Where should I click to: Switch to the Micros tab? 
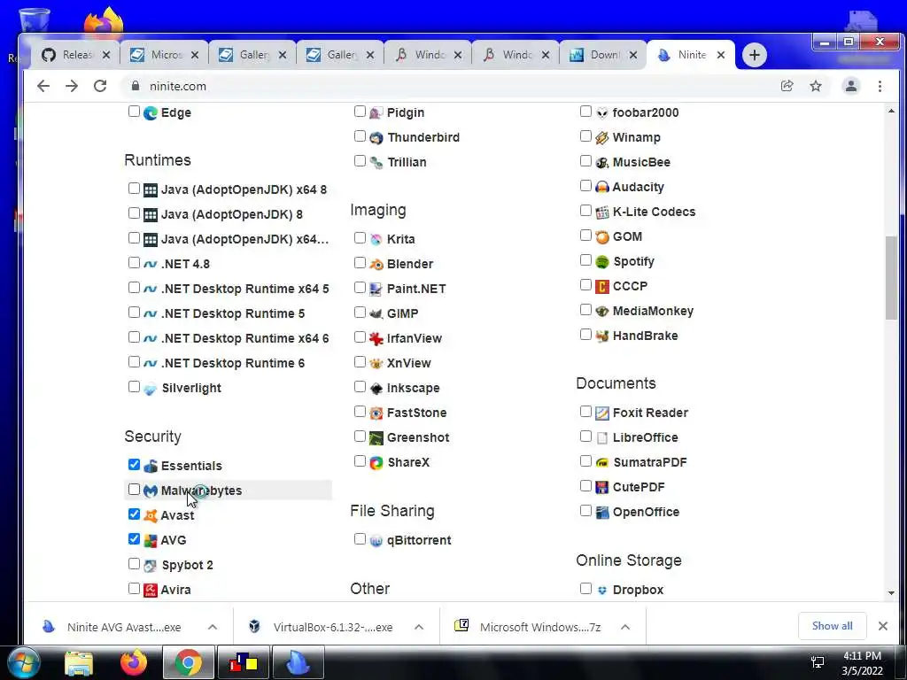164,55
